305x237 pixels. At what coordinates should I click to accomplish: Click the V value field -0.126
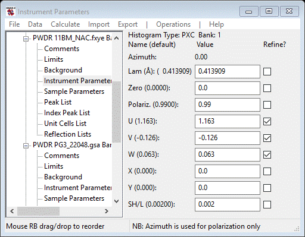[228, 138]
